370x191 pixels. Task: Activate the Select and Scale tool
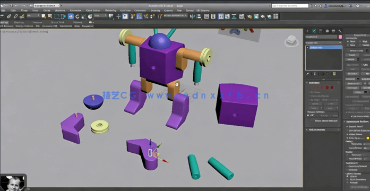pos(84,16)
